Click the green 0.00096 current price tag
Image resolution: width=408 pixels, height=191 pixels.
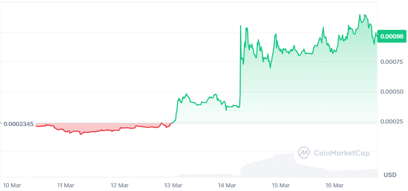[x=392, y=36]
